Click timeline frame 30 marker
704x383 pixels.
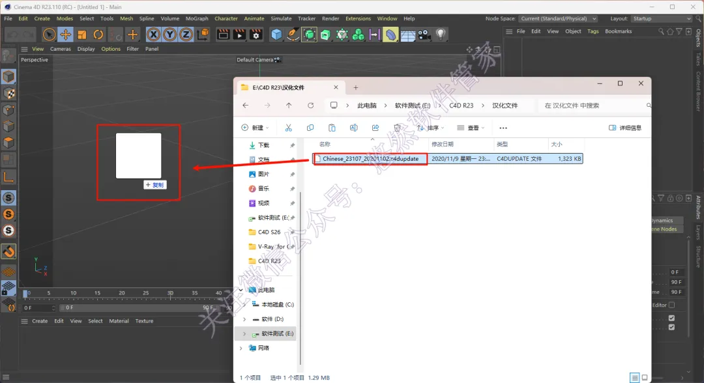click(170, 293)
